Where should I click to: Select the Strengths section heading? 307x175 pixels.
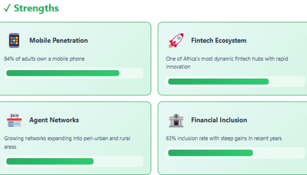click(x=36, y=8)
